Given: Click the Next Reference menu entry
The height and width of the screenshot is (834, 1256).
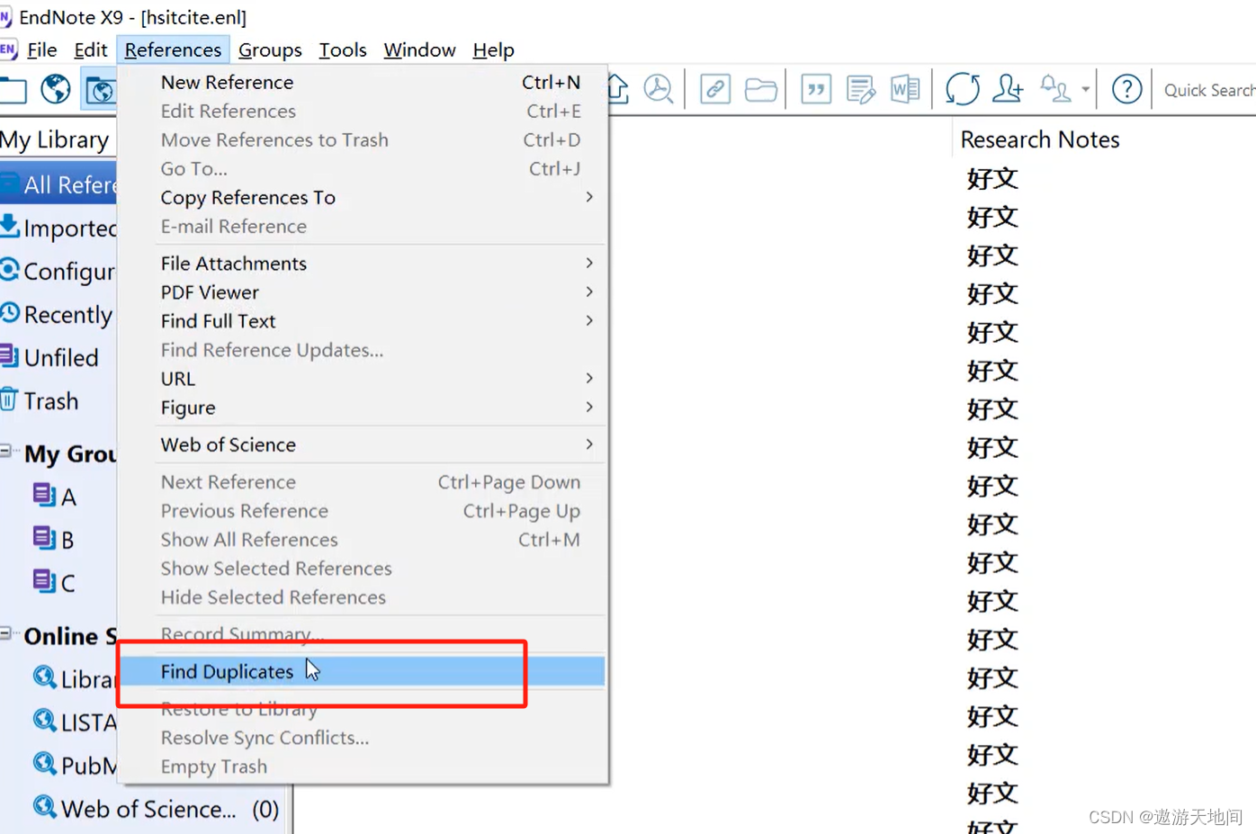Looking at the screenshot, I should pos(363,481).
